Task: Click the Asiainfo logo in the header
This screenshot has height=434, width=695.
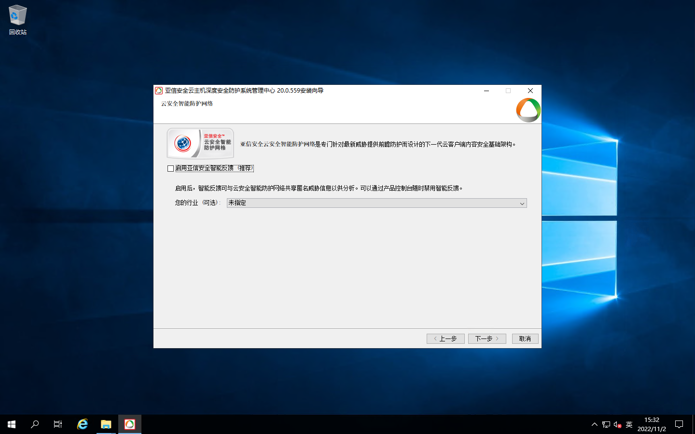Action: pyautogui.click(x=528, y=110)
